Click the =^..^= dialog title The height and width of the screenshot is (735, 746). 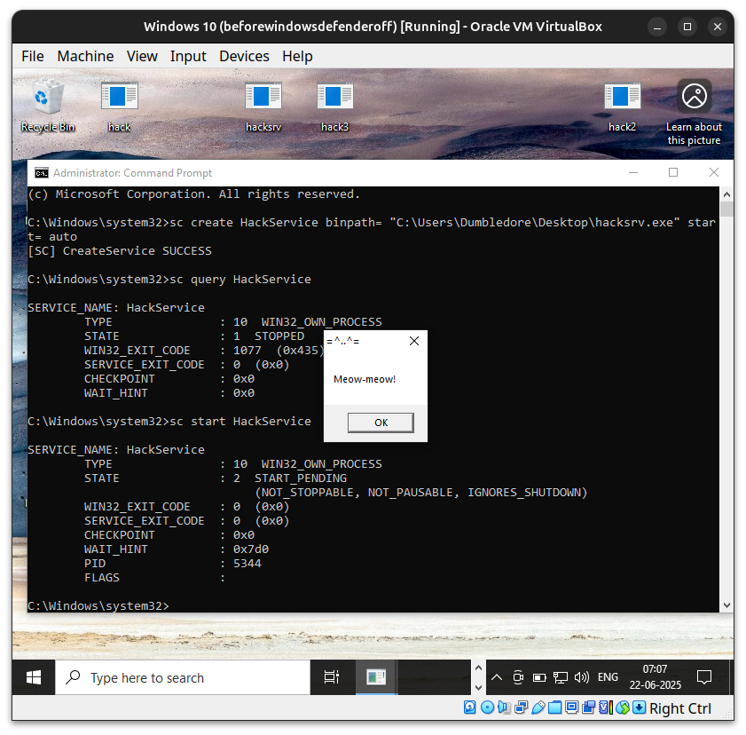[343, 341]
